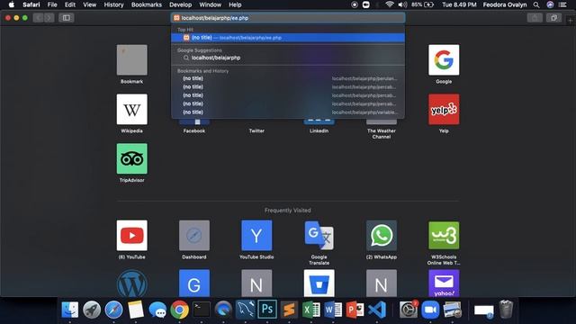Open the TripAdvisor favorite tile

coord(132,158)
